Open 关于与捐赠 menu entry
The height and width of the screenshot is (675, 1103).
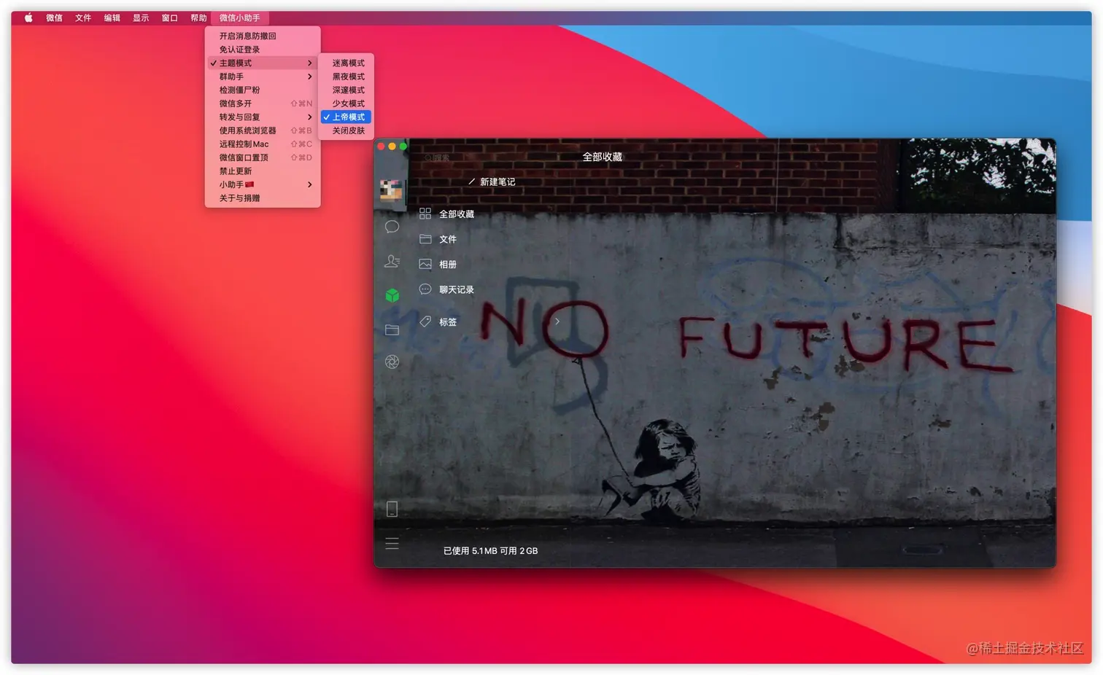(263, 198)
